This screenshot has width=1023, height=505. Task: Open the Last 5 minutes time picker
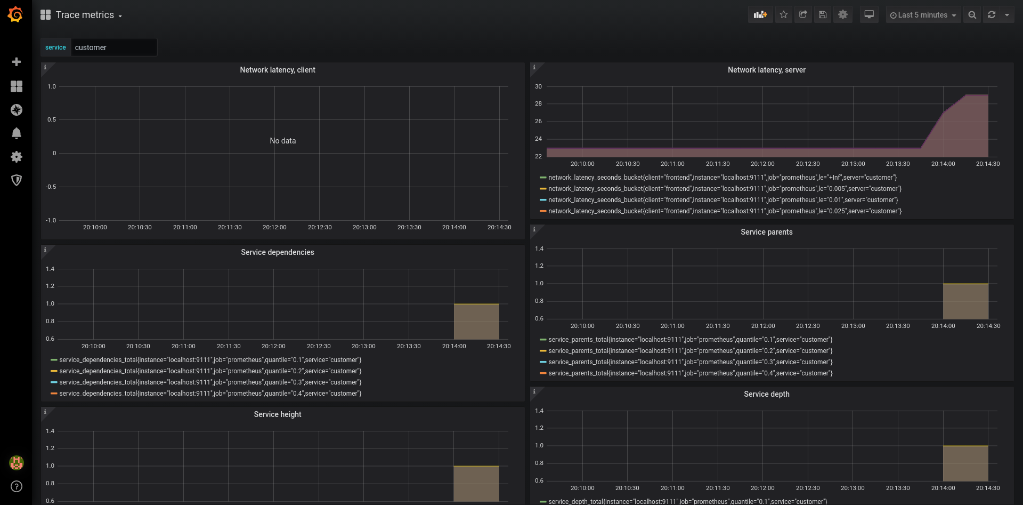point(923,15)
